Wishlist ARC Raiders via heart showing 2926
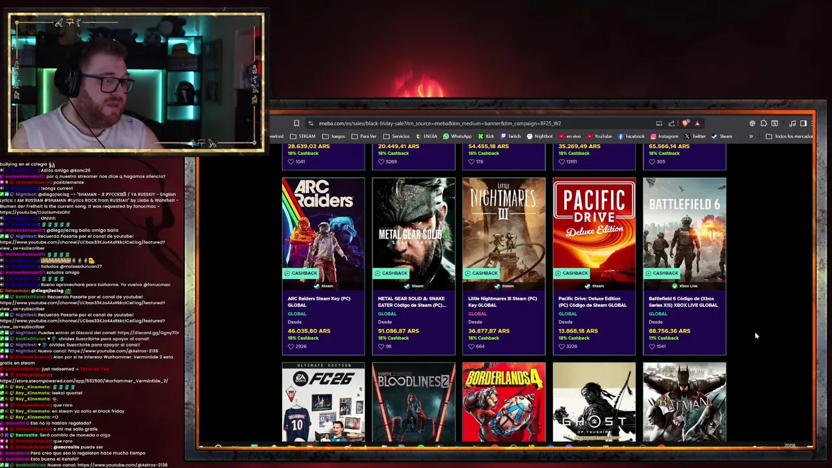 291,346
